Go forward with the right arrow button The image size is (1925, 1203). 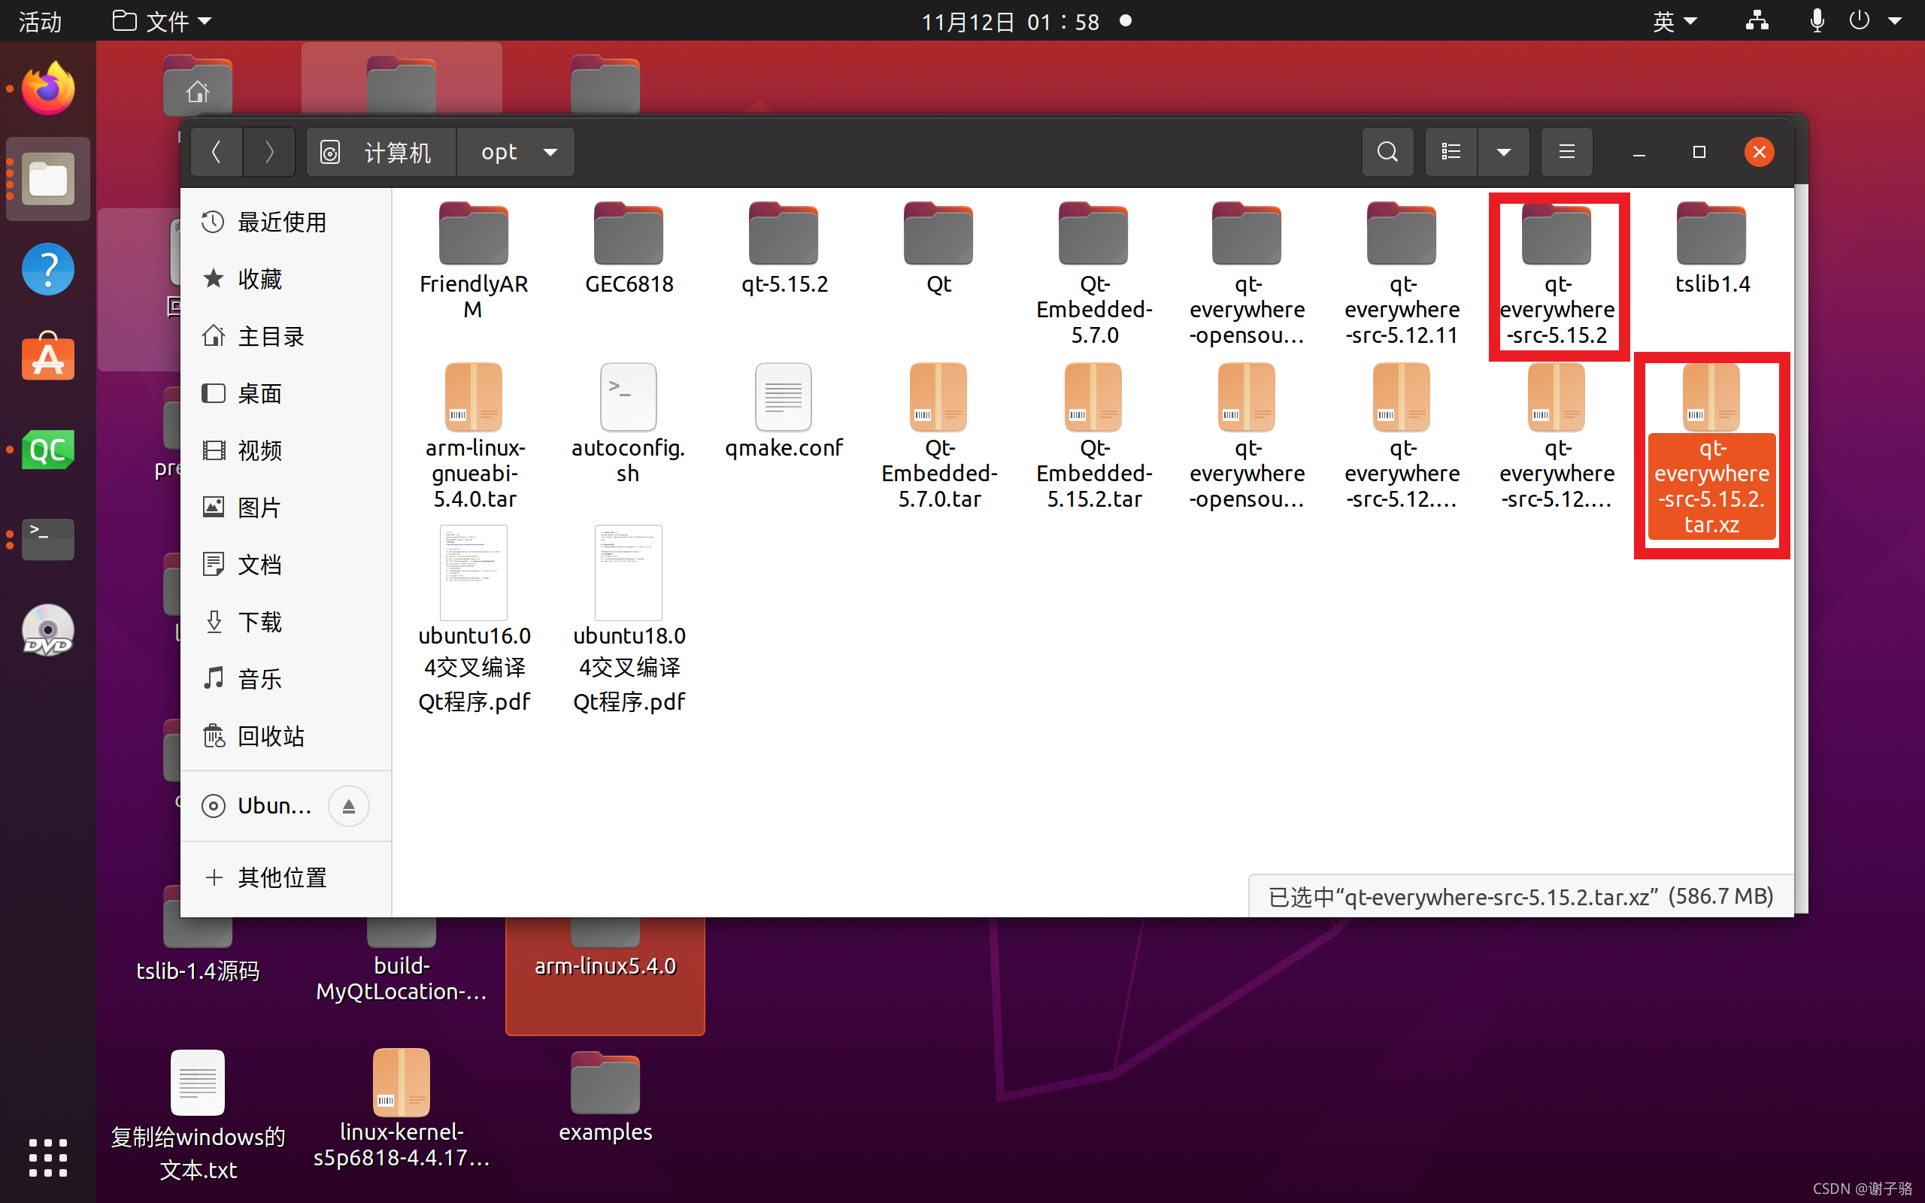click(269, 151)
